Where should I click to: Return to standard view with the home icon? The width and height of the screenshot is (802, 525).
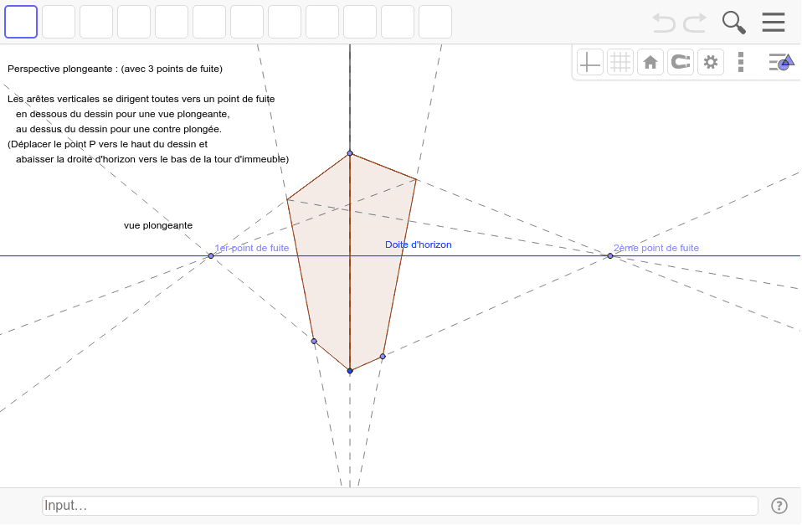tap(650, 61)
